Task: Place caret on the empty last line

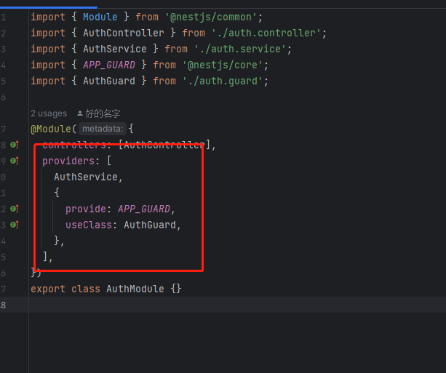Action: coord(237,305)
